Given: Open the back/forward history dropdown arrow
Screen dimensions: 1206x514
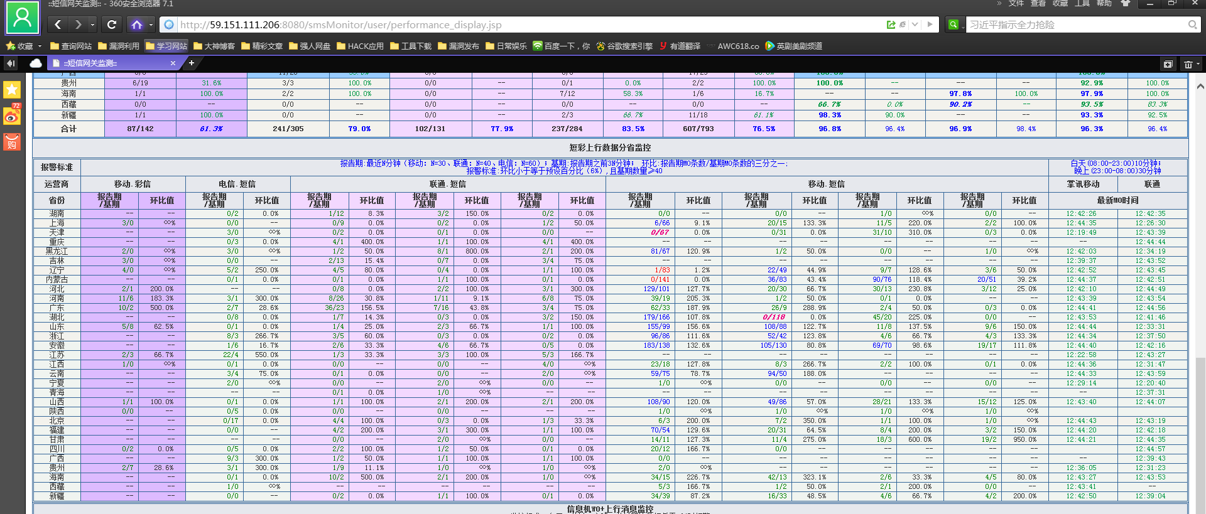Looking at the screenshot, I should (92, 24).
